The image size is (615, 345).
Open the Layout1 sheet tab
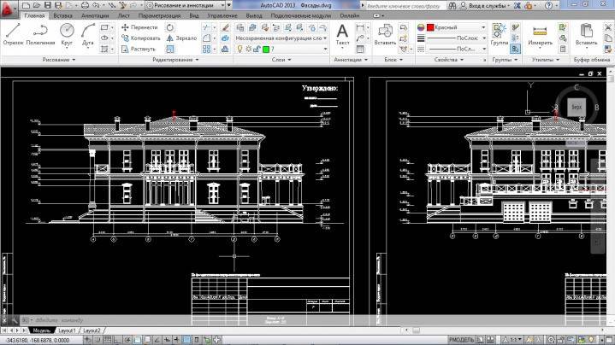(x=67, y=330)
